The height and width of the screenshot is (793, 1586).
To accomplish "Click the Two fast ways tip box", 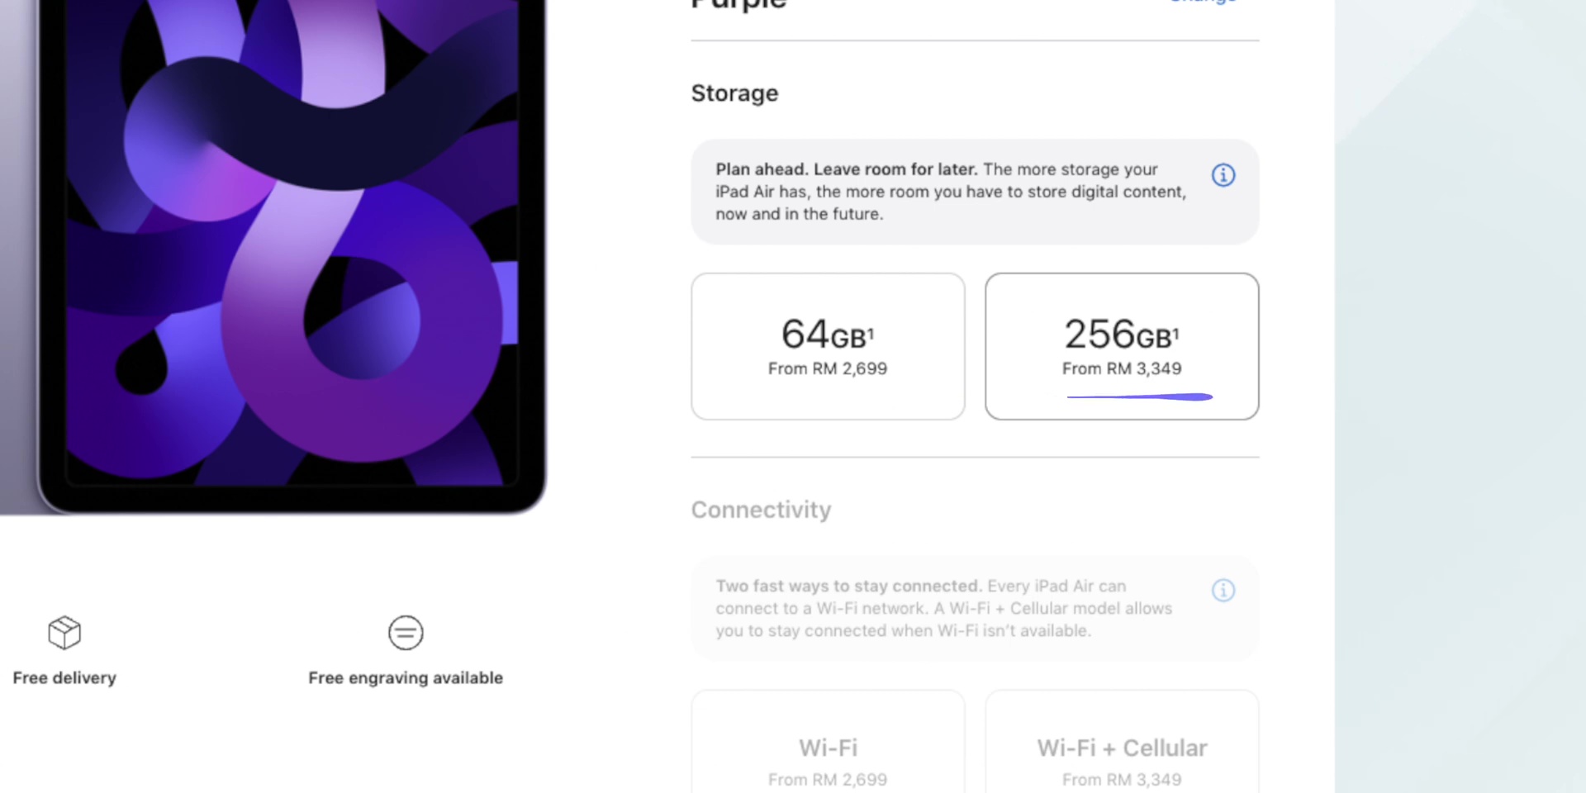I will (975, 608).
